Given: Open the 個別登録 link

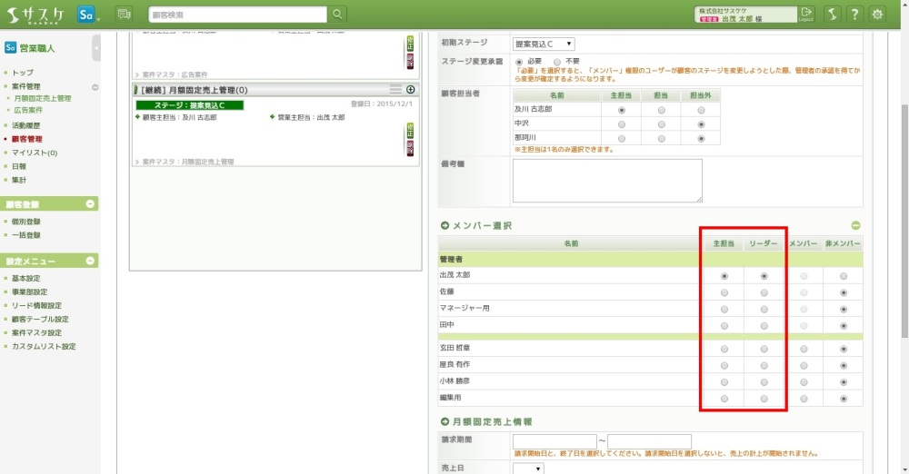Looking at the screenshot, I should coord(25,222).
